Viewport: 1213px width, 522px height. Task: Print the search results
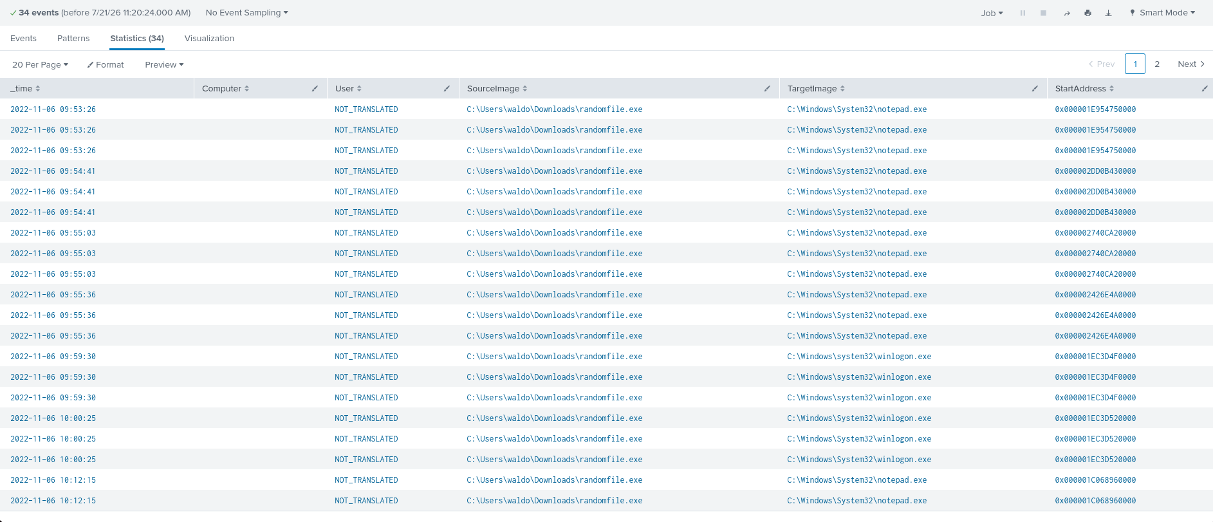1088,13
